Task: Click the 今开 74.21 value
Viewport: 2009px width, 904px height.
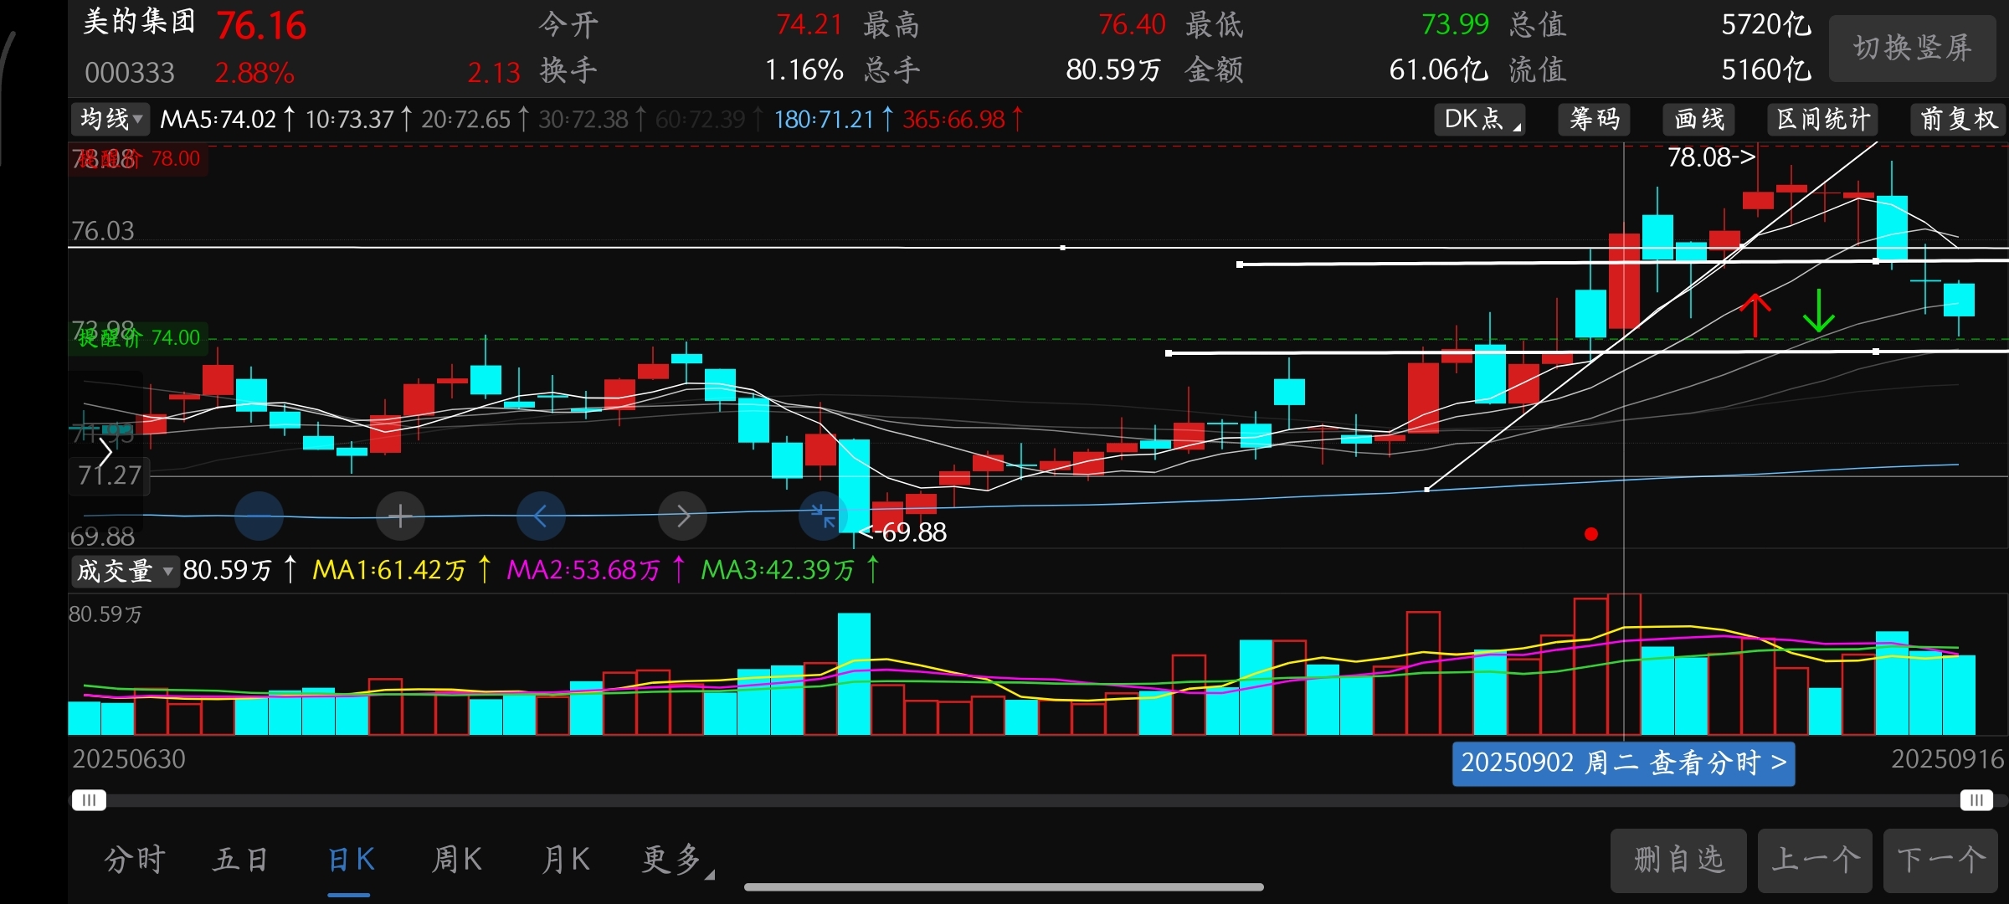Action: point(809,24)
